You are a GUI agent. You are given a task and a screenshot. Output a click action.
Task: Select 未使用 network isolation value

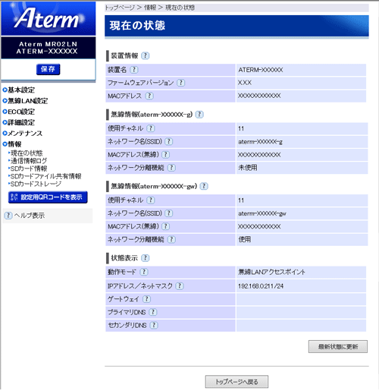coord(248,168)
